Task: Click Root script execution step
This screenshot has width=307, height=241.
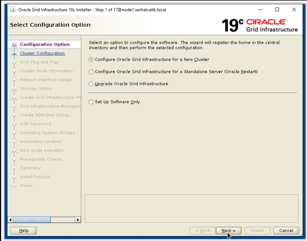Action: point(42,150)
